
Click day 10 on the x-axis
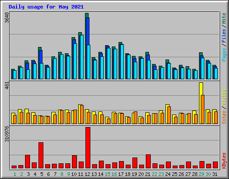pos(74,174)
